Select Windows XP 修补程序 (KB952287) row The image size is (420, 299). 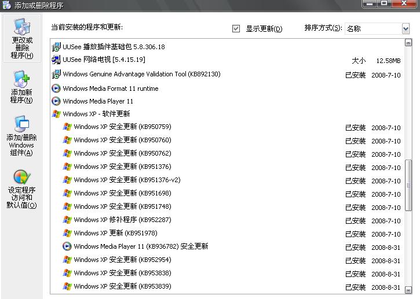(x=227, y=220)
